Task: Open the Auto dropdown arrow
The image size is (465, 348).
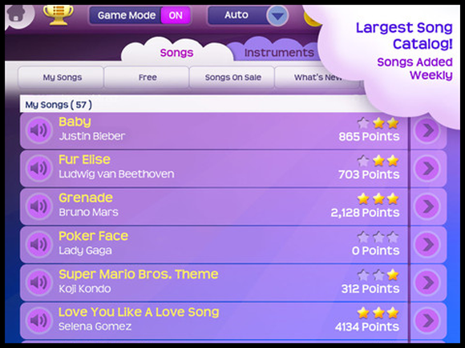Action: click(277, 16)
